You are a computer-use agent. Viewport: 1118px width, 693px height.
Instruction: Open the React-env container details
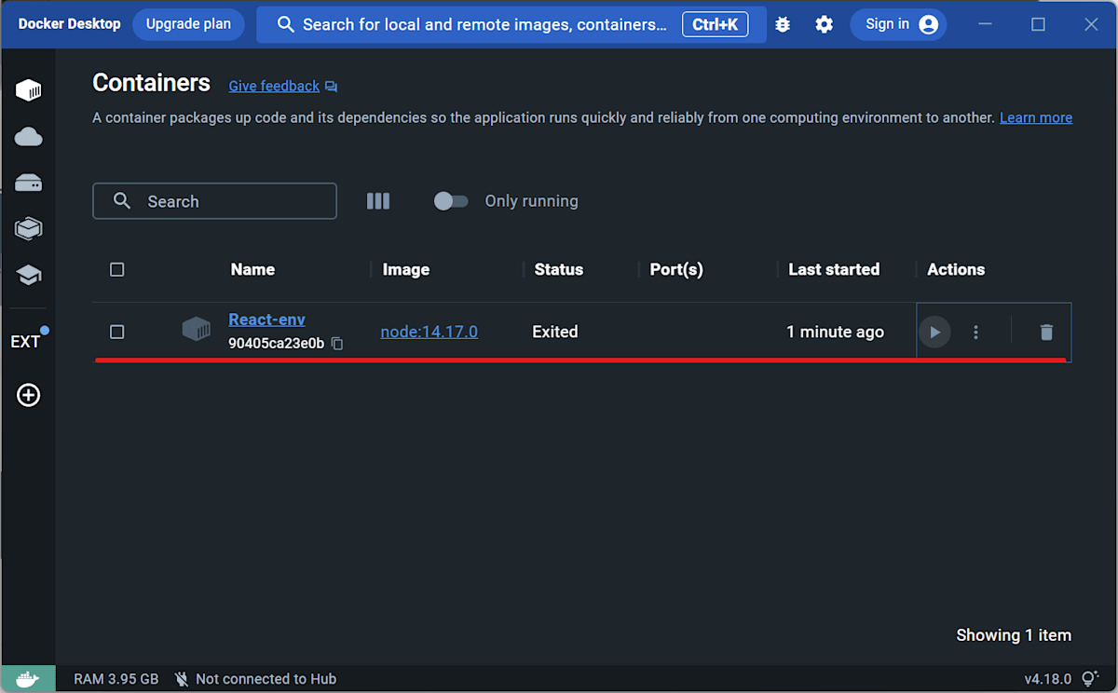point(266,319)
